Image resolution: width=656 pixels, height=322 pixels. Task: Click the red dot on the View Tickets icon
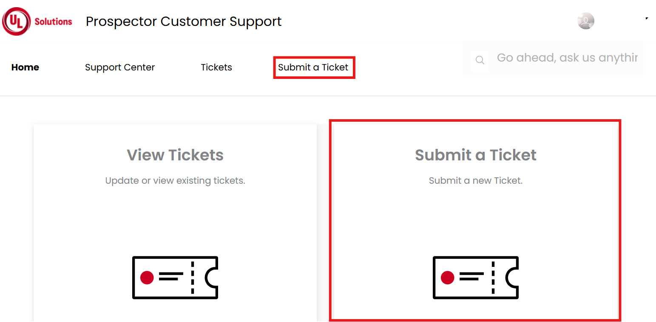pyautogui.click(x=147, y=277)
